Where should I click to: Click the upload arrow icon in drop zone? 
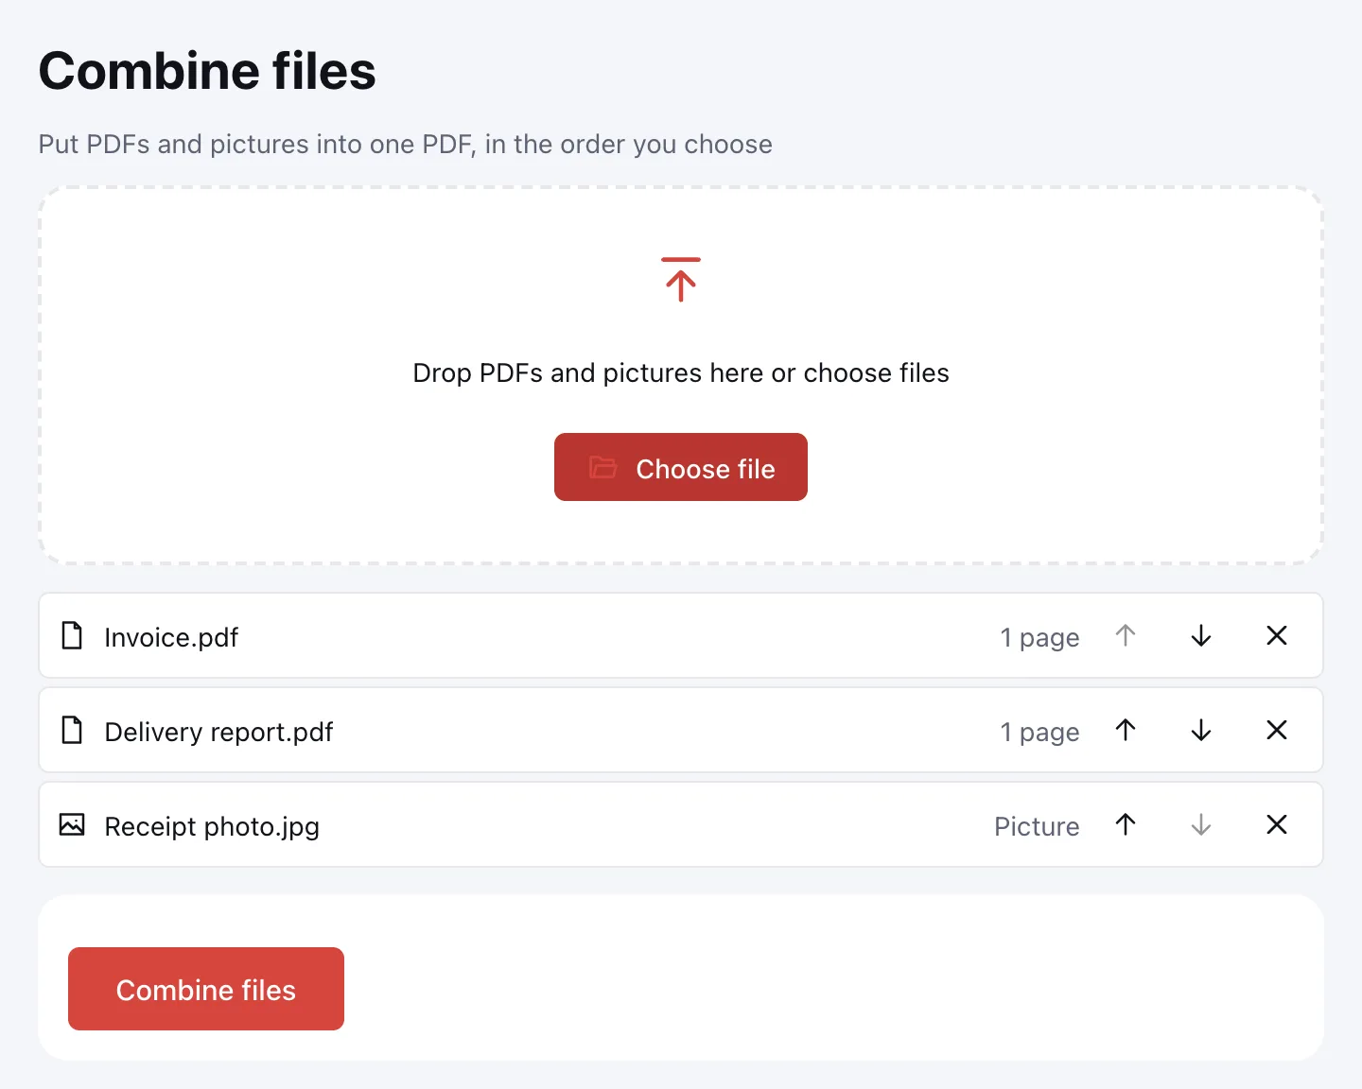681,280
